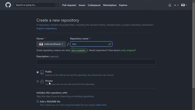
Task: Open the README Learn more link
Action: pos(101,105)
